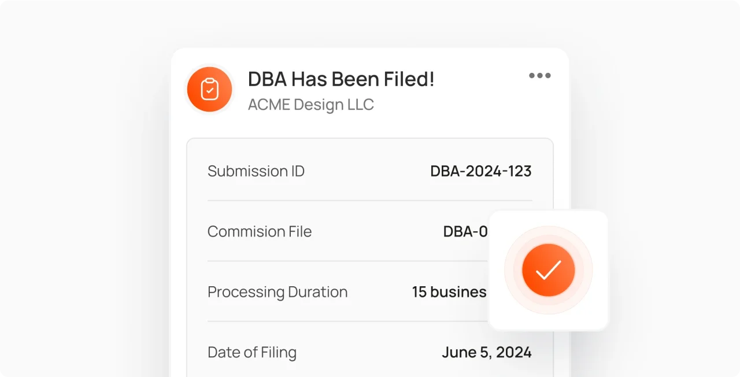Viewport: 740px width, 377px height.
Task: Select the DBA Has Been Filed heading
Action: coord(341,79)
